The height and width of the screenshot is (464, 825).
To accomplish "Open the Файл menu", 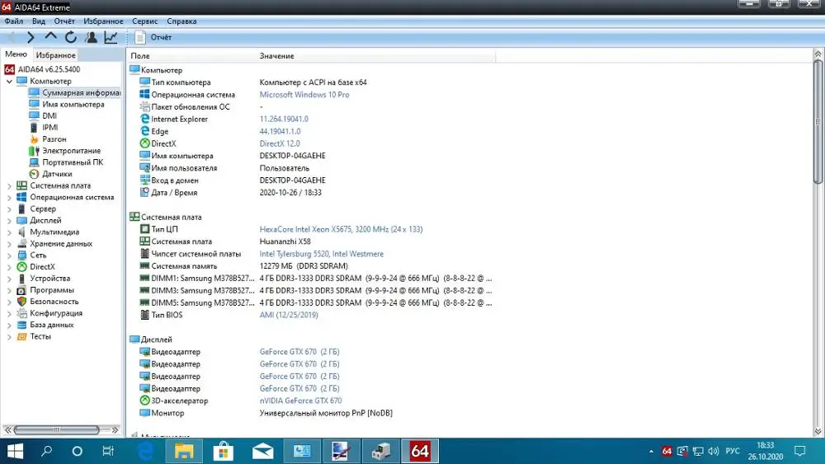I will pyautogui.click(x=14, y=21).
